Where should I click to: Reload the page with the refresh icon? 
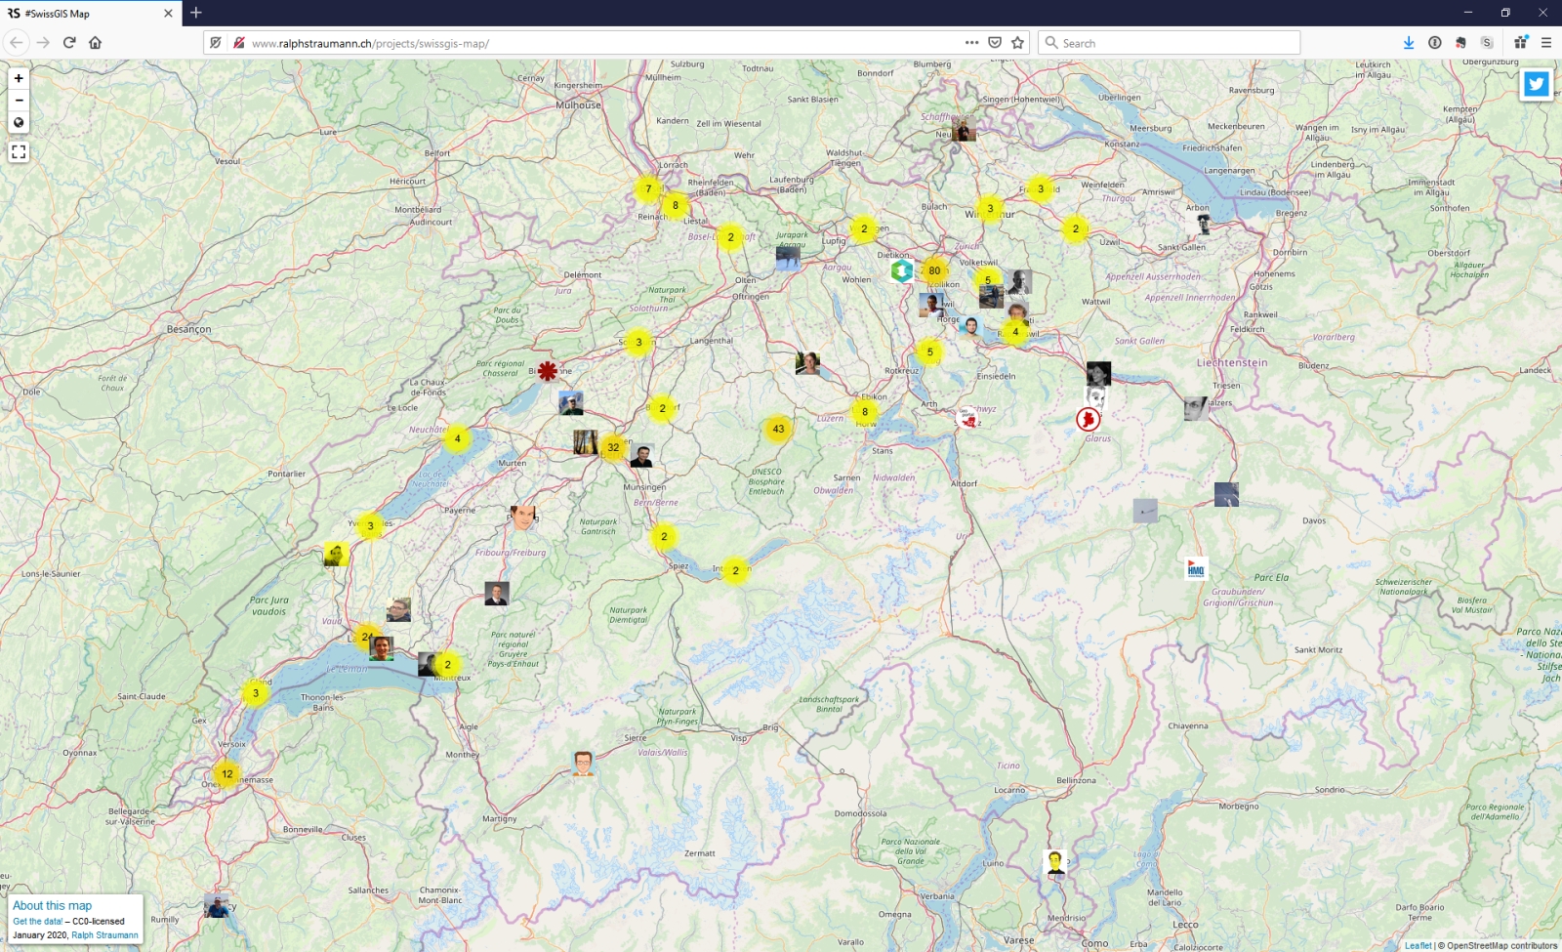pyautogui.click(x=68, y=42)
